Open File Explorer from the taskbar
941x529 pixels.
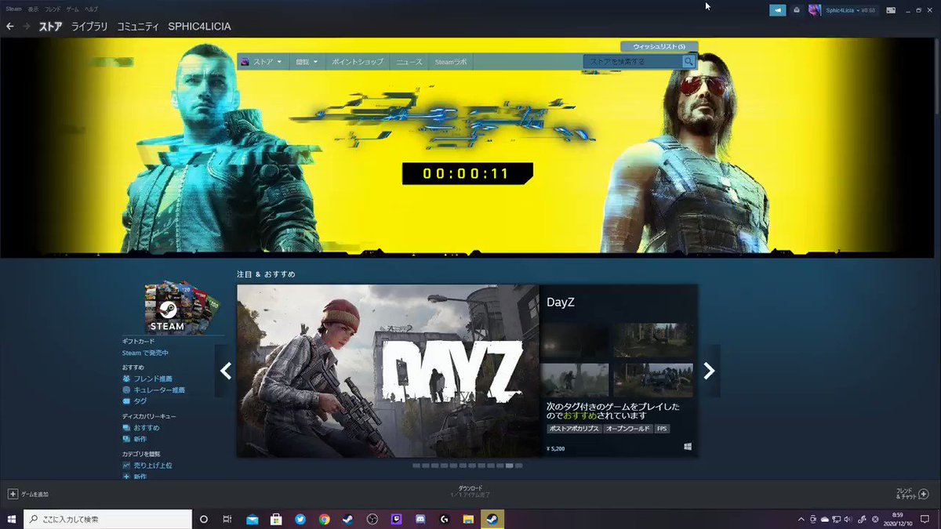[468, 519]
